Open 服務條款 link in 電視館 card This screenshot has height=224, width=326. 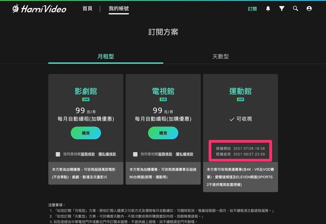point(165,154)
